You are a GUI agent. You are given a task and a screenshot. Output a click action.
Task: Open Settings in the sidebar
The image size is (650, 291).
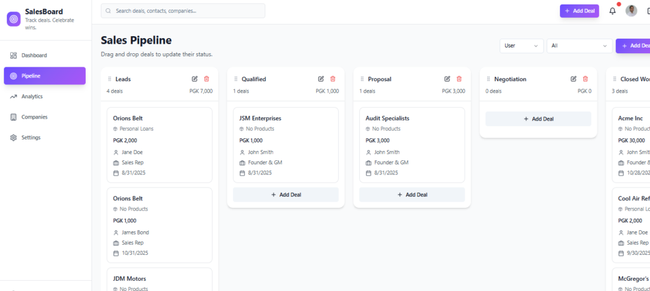tap(30, 138)
